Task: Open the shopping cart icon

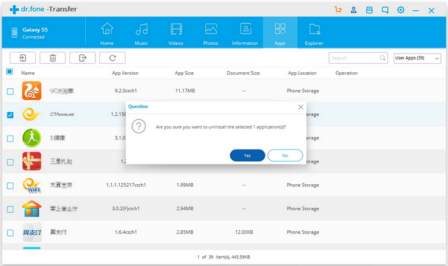Action: click(338, 10)
